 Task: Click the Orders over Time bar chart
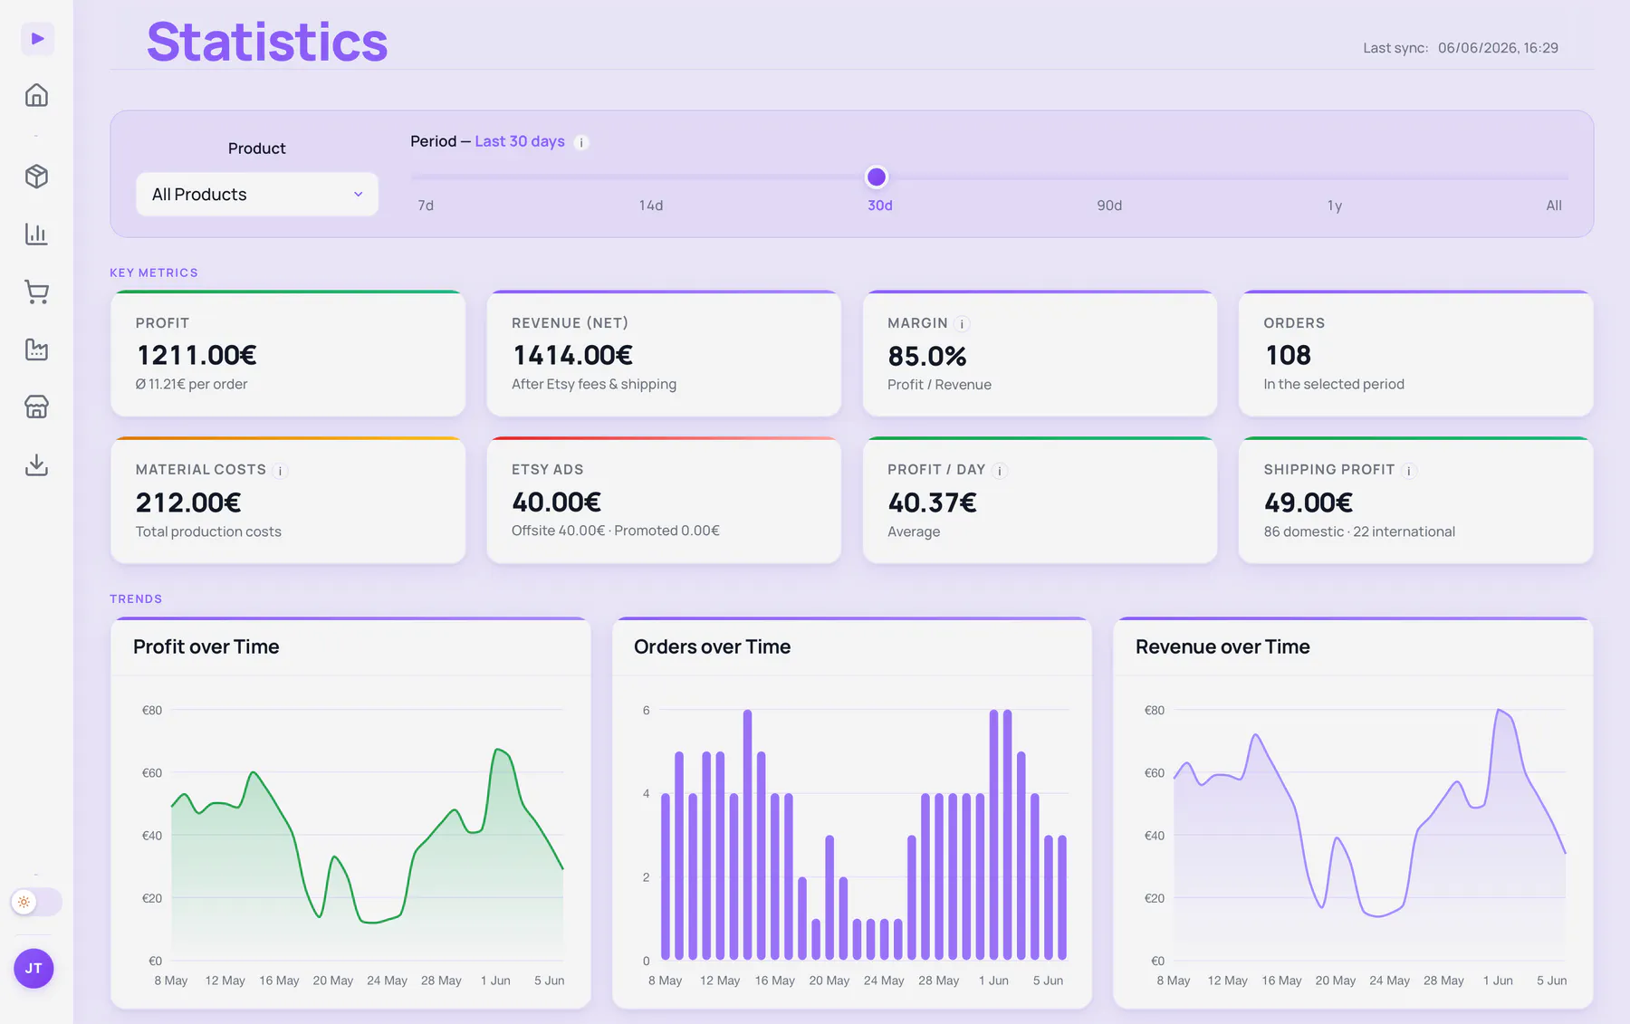(864, 835)
